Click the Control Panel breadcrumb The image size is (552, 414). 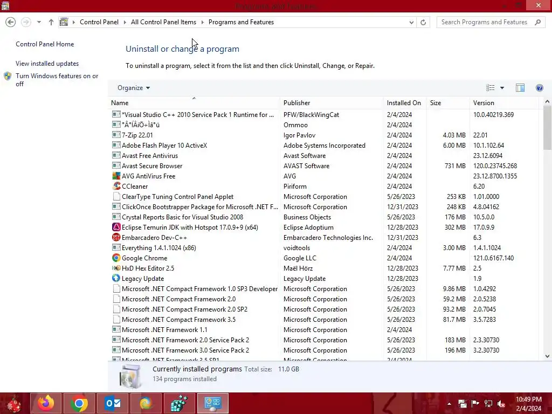click(x=99, y=22)
